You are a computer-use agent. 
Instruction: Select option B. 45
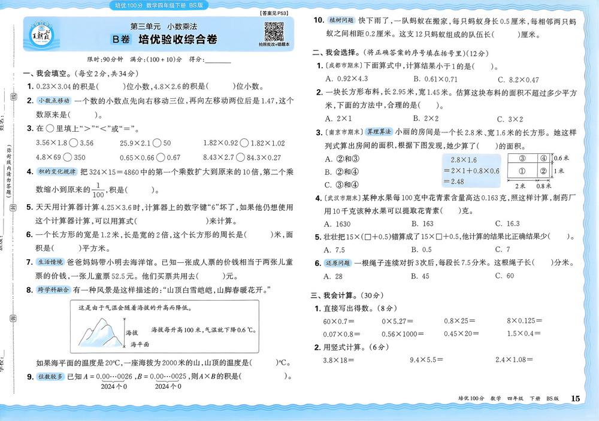(420, 276)
